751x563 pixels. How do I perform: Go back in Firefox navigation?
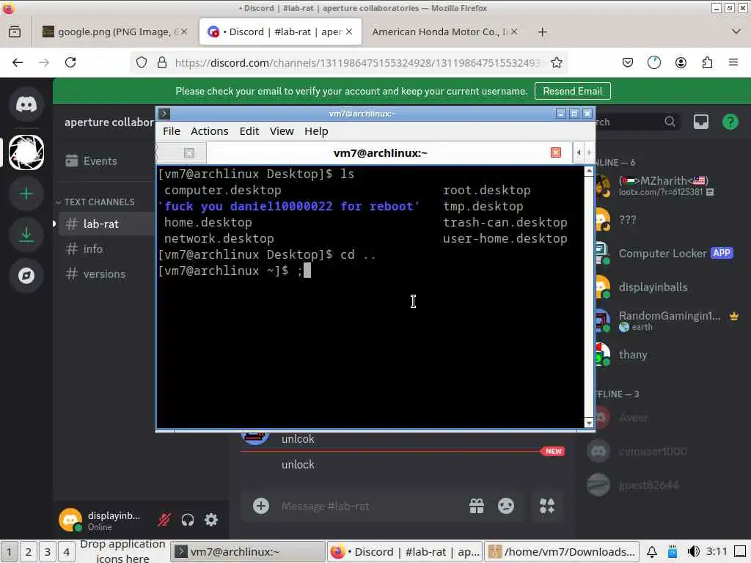(x=18, y=63)
